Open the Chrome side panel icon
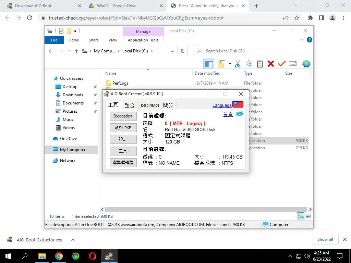The height and width of the screenshot is (263, 351). tap(322, 18)
